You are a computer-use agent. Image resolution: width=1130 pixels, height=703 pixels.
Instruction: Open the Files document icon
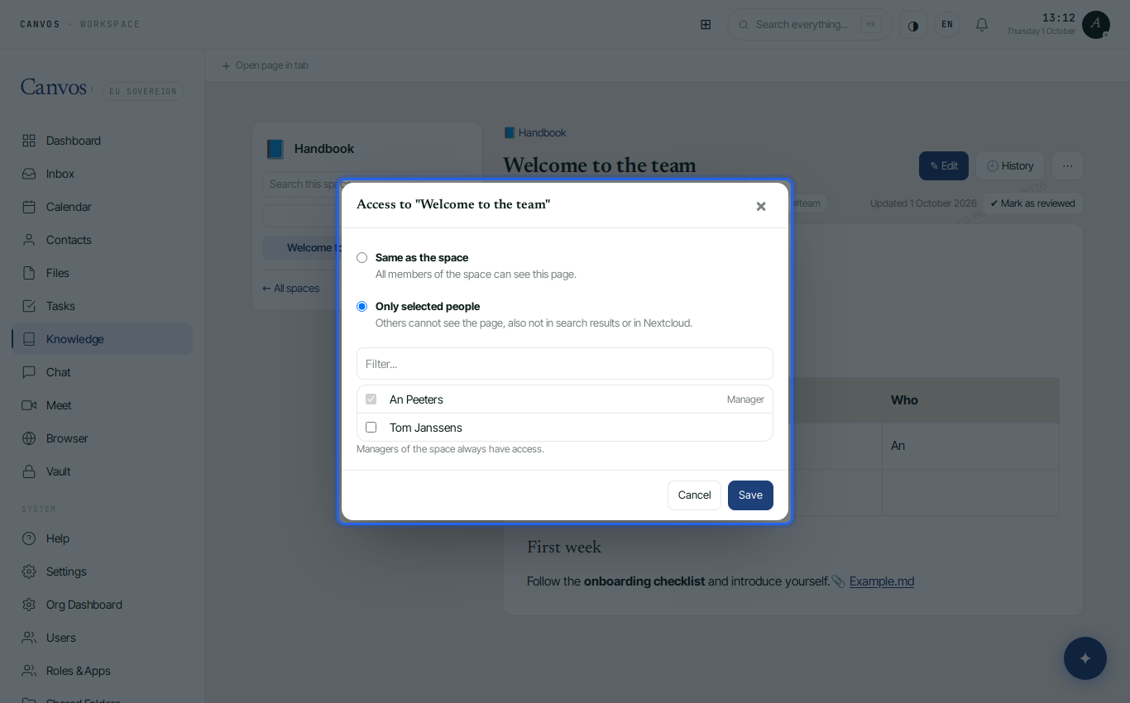point(29,273)
